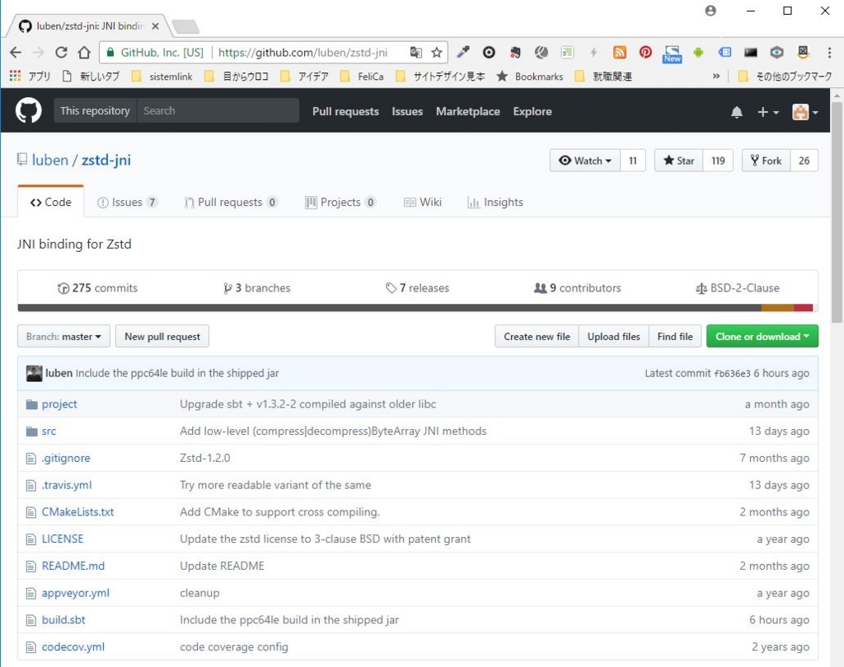Image resolution: width=844 pixels, height=667 pixels.
Task: Click the translate page icon in address bar
Action: tap(415, 52)
